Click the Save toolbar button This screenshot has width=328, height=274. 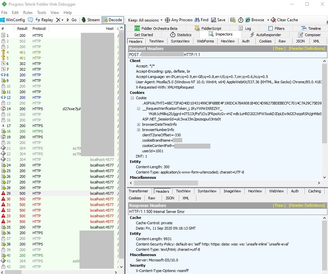pos(218,20)
